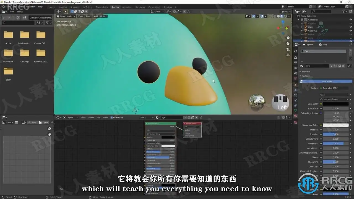
Task: Switch to the Modeling workspace tab
Action: click(x=63, y=7)
